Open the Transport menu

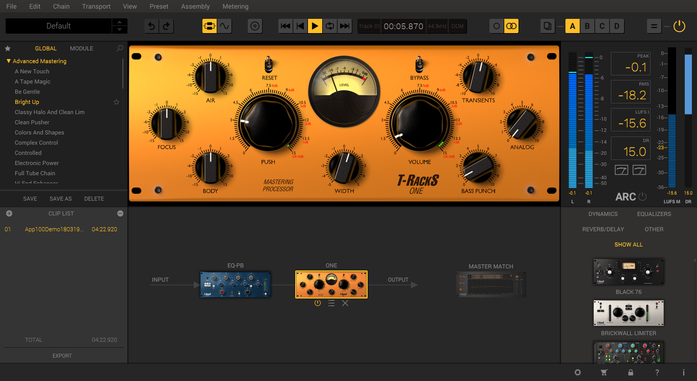(96, 7)
